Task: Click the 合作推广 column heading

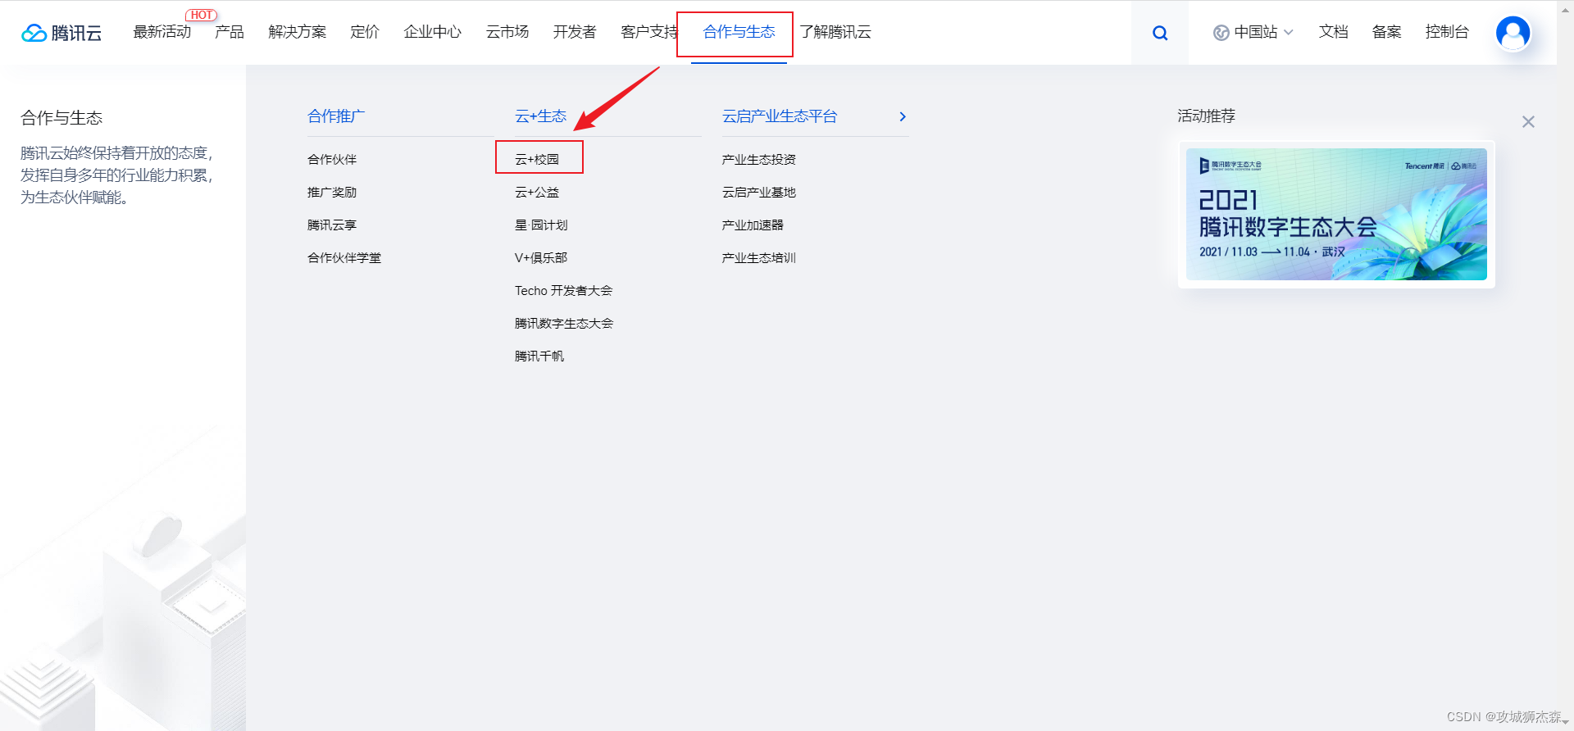Action: point(336,116)
